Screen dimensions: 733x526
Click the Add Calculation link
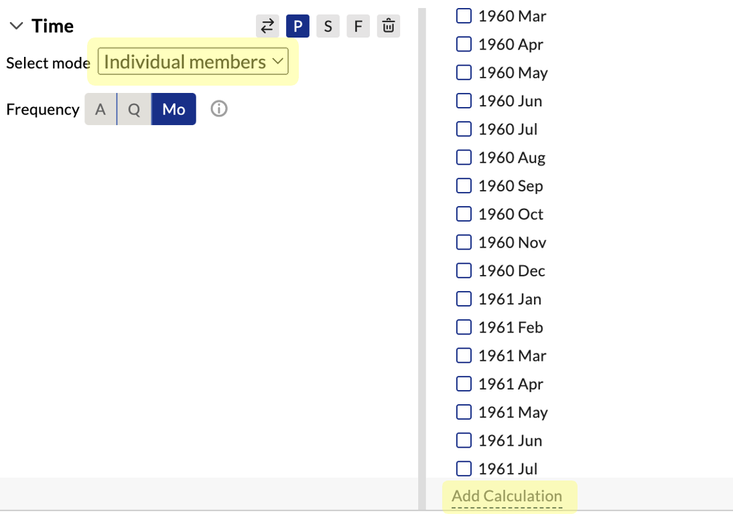click(507, 496)
